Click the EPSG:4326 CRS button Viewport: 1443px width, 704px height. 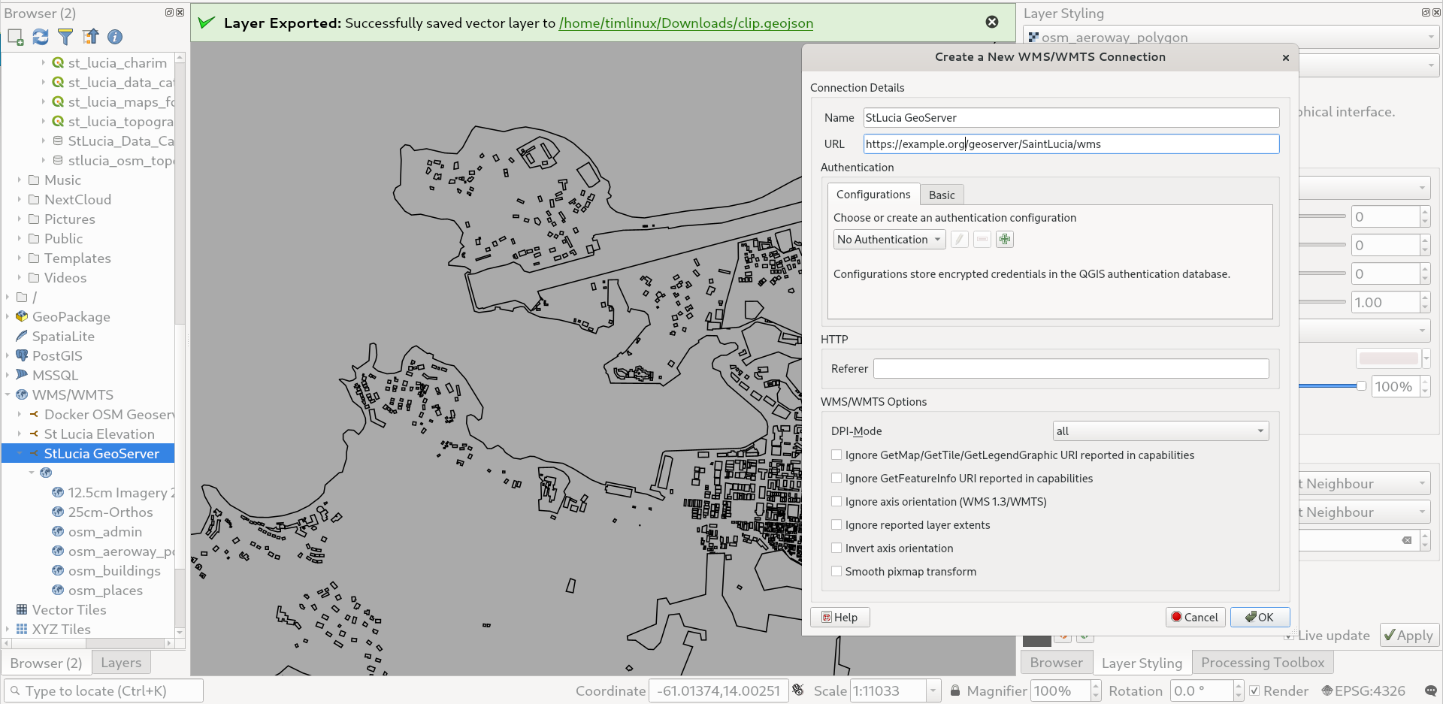click(1363, 690)
